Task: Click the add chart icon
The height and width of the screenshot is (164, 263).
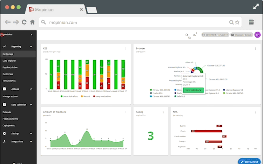Action: pyautogui.click(x=195, y=35)
